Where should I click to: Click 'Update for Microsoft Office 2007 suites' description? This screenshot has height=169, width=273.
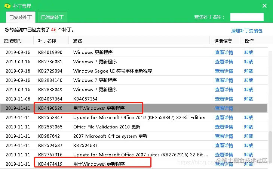141,155
